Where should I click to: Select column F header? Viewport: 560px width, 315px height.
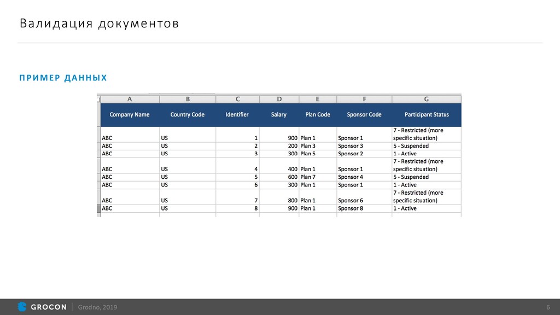point(364,100)
